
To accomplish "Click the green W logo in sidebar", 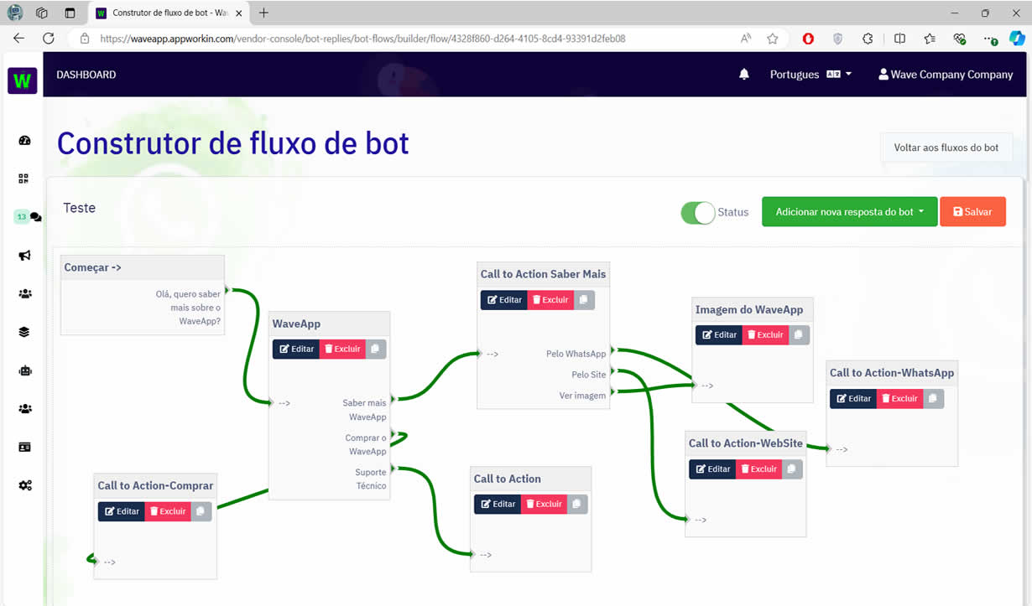I will pos(23,80).
